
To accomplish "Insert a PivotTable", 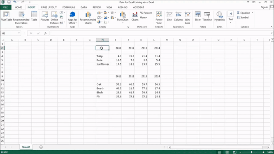I will click(6, 16).
